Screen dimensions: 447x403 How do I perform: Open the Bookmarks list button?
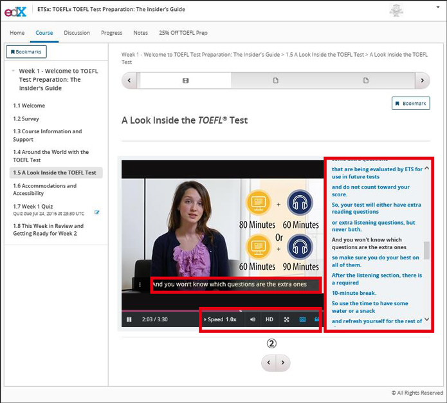pyautogui.click(x=26, y=52)
